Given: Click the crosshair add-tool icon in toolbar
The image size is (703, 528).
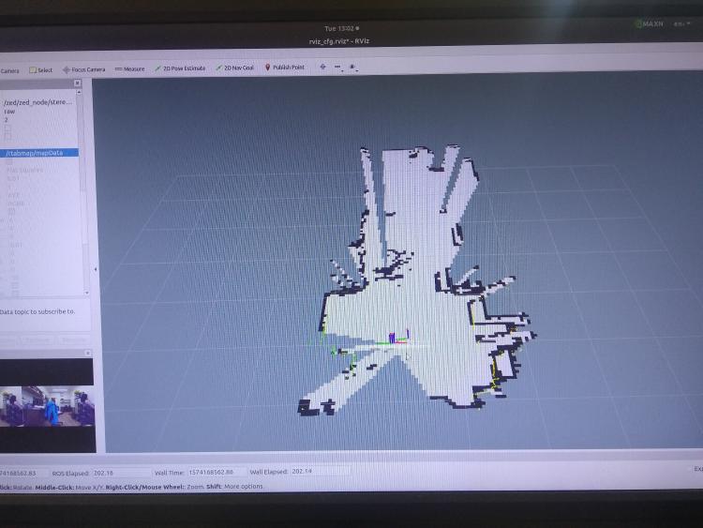Looking at the screenshot, I should pyautogui.click(x=322, y=68).
